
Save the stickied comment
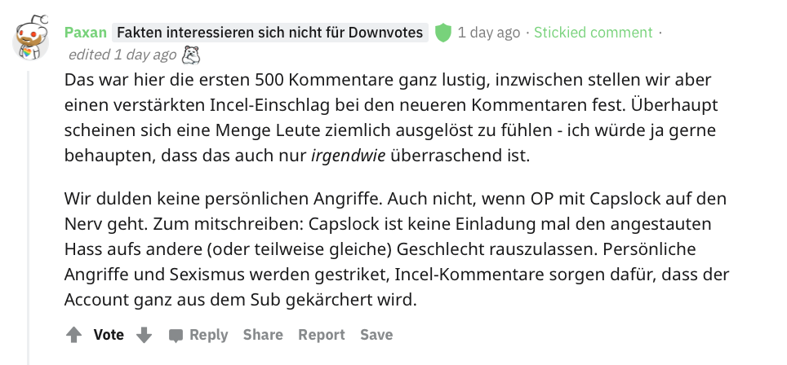(x=376, y=335)
